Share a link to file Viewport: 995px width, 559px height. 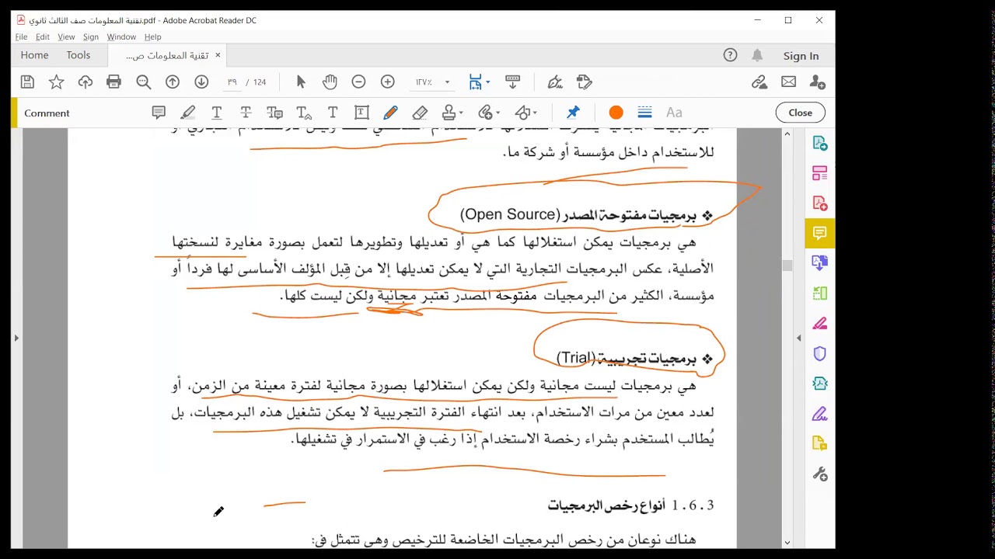[759, 82]
